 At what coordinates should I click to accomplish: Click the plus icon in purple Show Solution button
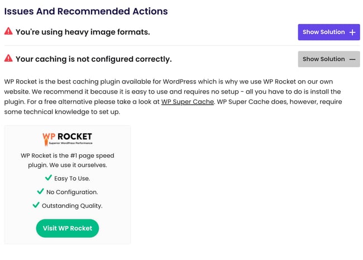352,32
